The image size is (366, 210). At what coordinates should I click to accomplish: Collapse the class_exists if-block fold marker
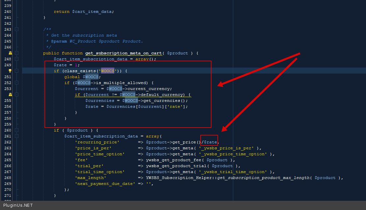point(17,71)
